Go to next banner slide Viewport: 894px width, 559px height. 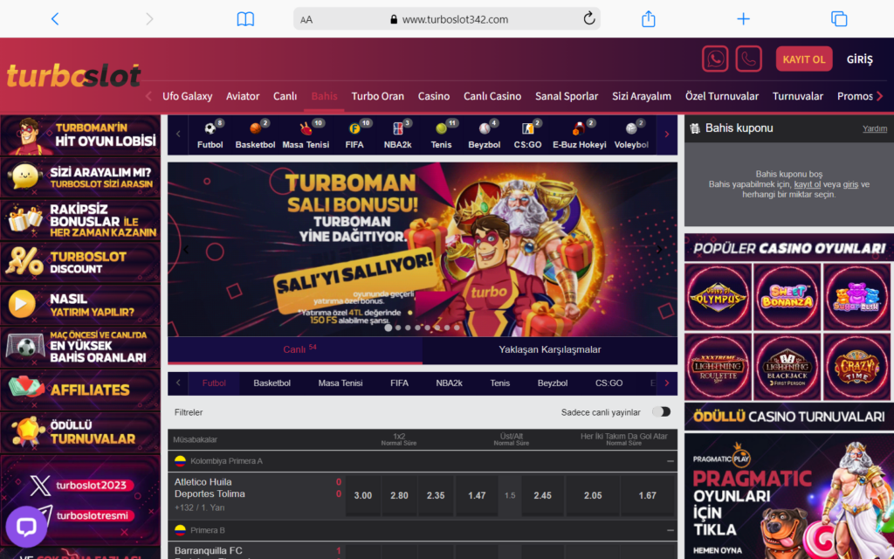click(x=659, y=249)
